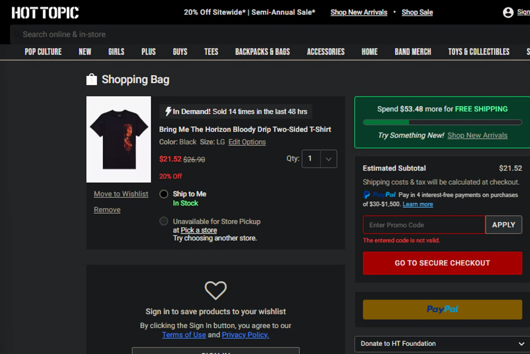This screenshot has height=354, width=530.
Task: Open the account profile icon
Action: click(508, 12)
